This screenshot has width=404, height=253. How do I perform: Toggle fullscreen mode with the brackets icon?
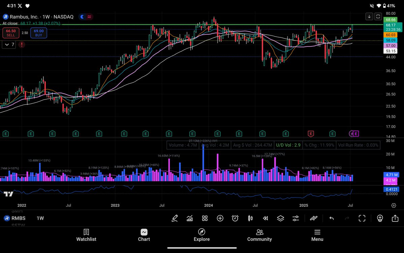[362, 218]
